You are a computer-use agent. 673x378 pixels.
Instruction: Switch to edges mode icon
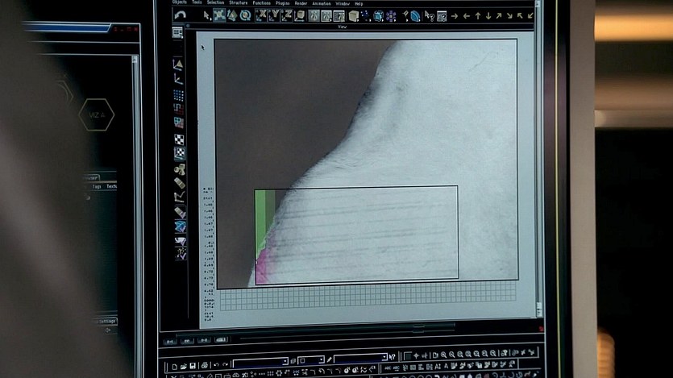(x=179, y=109)
